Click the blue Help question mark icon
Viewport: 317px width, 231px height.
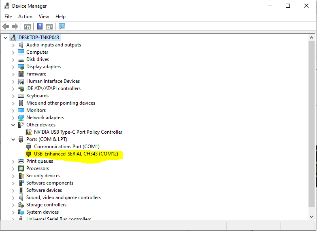point(40,26)
